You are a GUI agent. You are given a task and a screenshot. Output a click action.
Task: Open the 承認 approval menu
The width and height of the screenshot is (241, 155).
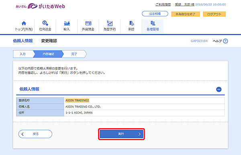131,26
